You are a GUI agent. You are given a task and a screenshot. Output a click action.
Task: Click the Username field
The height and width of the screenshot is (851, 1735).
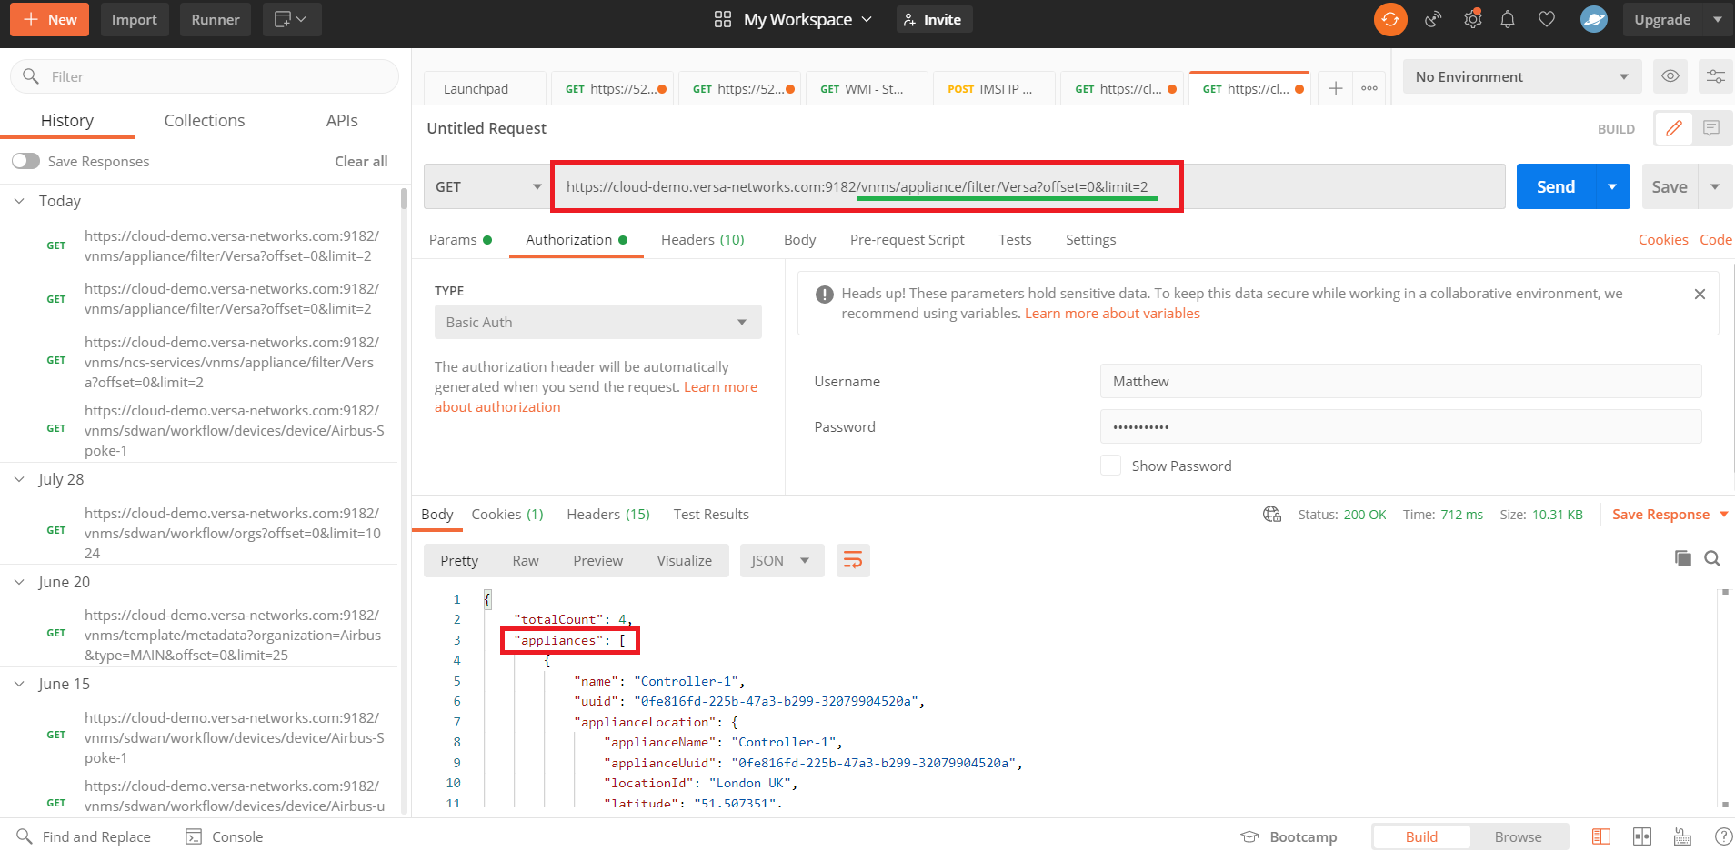pyautogui.click(x=1400, y=381)
